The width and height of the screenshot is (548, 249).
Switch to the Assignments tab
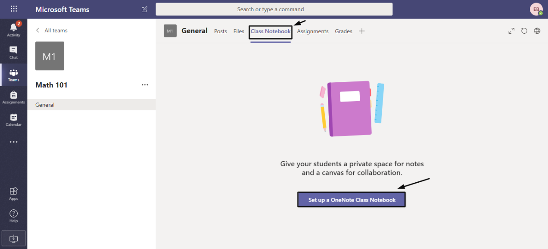tap(313, 31)
